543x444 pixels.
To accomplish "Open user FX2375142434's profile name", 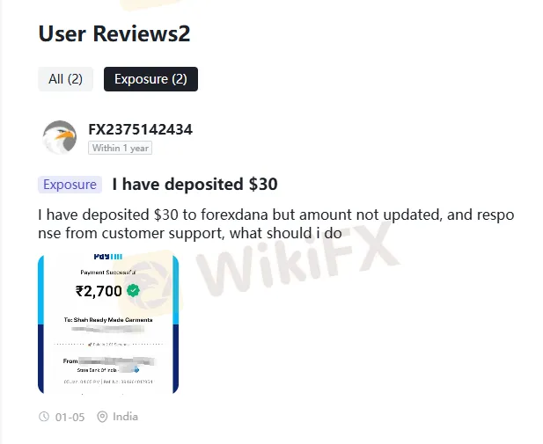I will (x=140, y=129).
